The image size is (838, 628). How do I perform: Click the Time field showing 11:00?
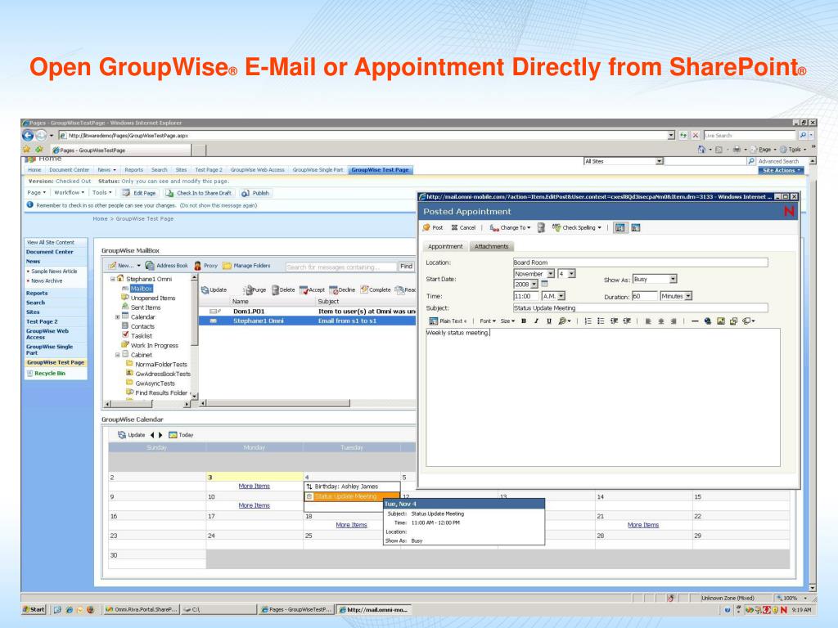(x=526, y=296)
